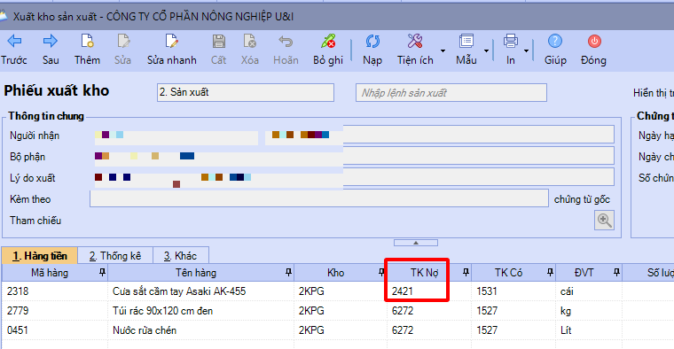This screenshot has width=674, height=349.
Task: Click the In printer icon
Action: coord(510,42)
